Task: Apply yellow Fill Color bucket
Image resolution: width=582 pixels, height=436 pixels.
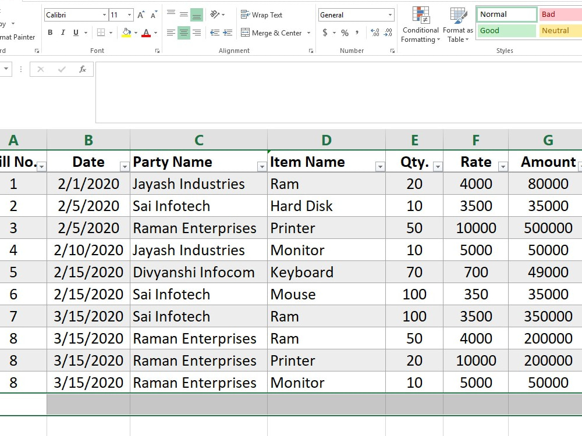Action: (126, 33)
